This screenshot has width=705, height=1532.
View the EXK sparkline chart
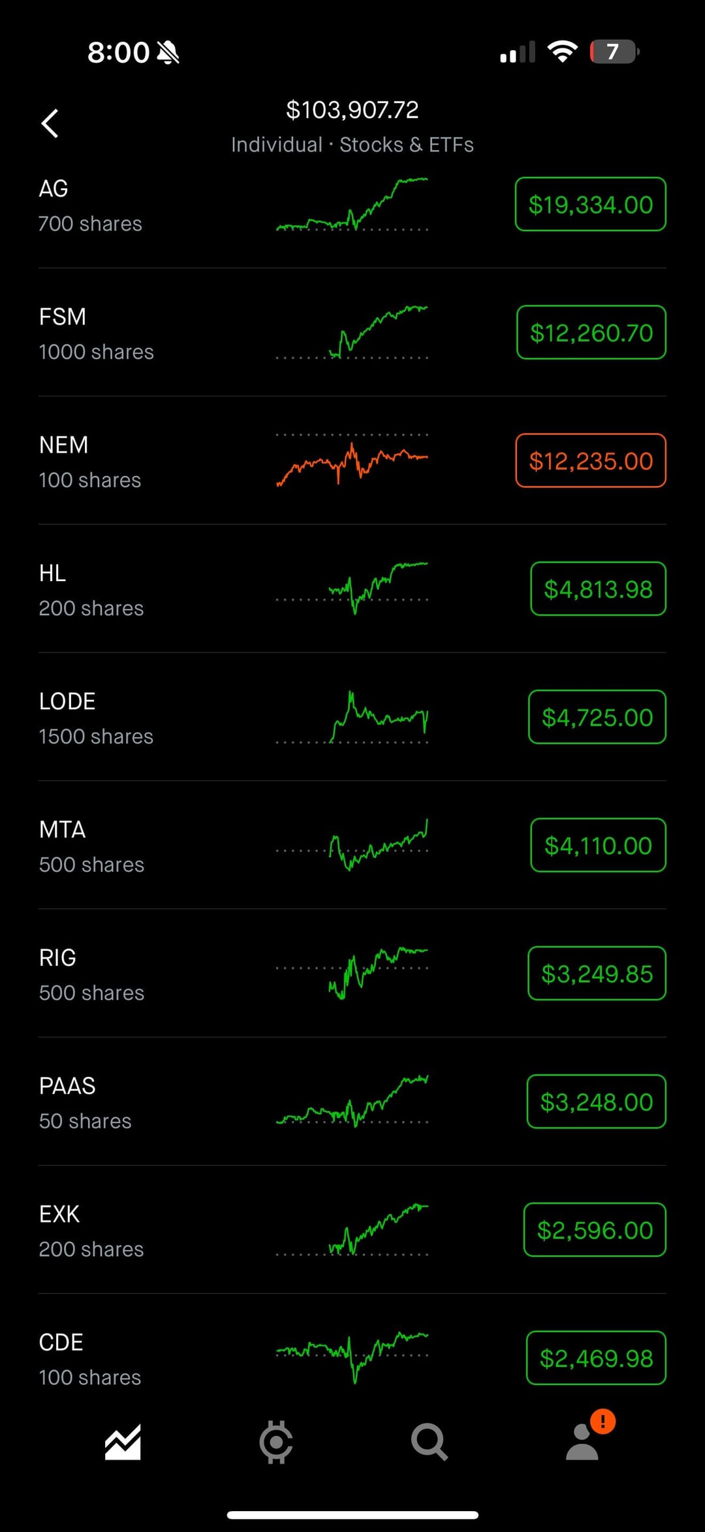pos(352,1230)
